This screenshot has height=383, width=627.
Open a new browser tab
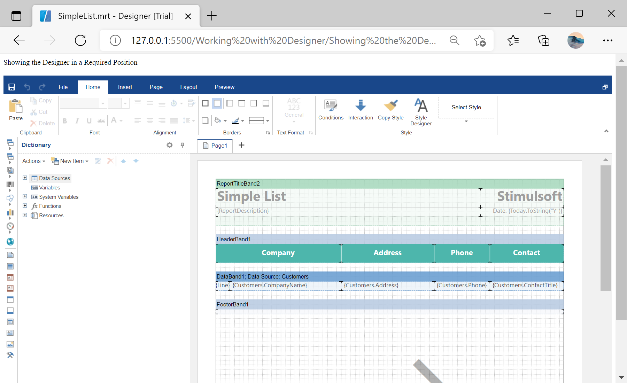point(212,16)
